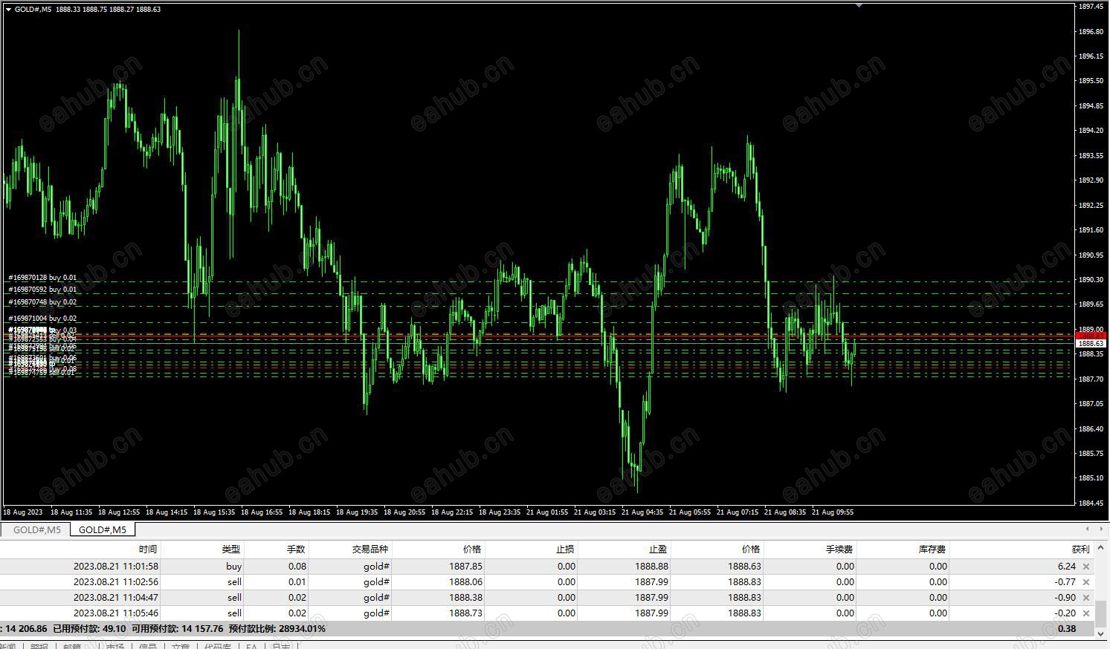Click the 1888.88 take-profit cell
Screen dimensions: 1110x649
tap(651, 567)
